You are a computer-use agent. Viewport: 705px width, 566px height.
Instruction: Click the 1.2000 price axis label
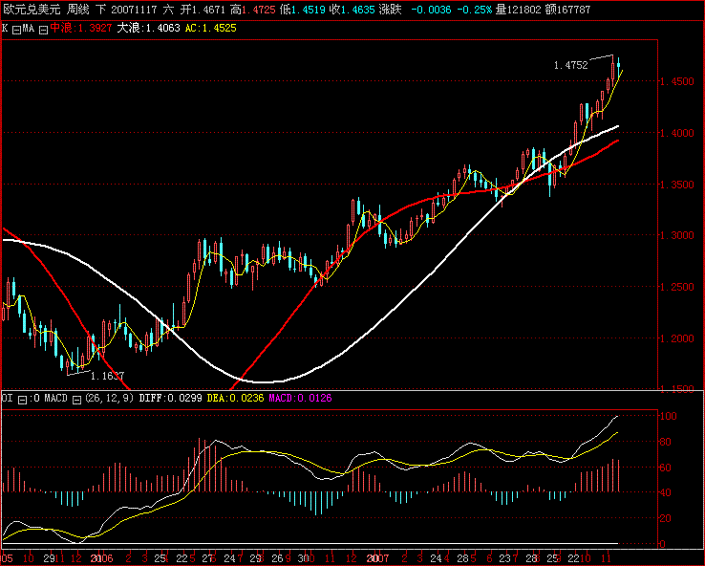(676, 338)
